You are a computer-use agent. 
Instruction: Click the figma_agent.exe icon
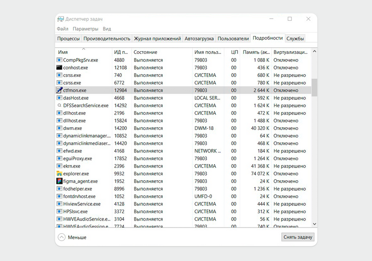coord(59,181)
